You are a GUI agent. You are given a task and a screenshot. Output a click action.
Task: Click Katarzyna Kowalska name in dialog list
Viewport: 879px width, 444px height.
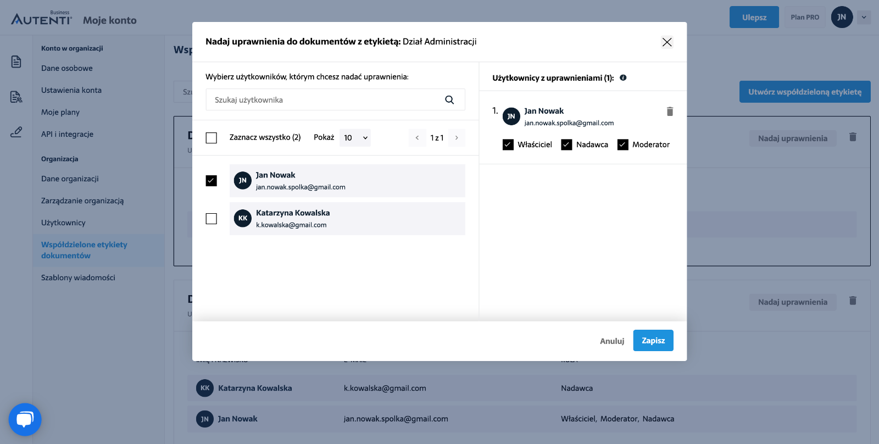coord(293,213)
